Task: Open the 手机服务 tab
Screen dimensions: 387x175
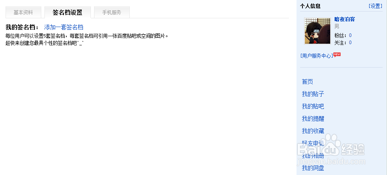Action: [112, 12]
